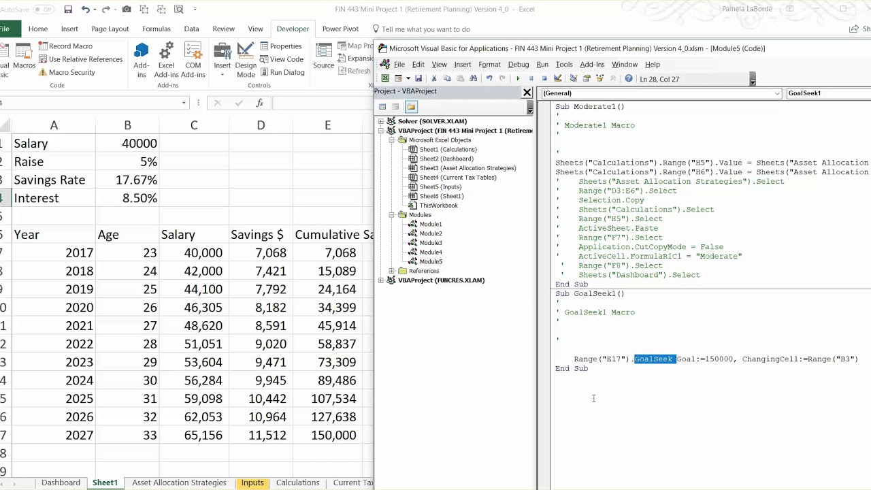Click the Find binoculars icon in VBA toolbar

474,78
